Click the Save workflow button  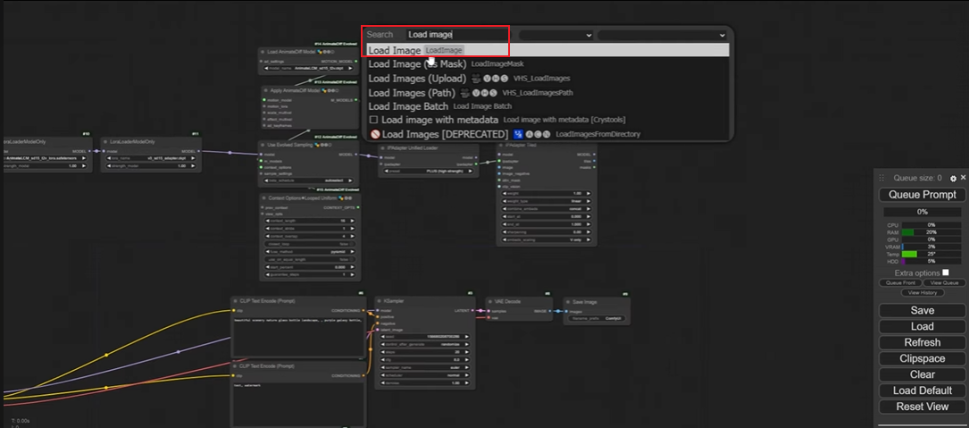pos(922,310)
